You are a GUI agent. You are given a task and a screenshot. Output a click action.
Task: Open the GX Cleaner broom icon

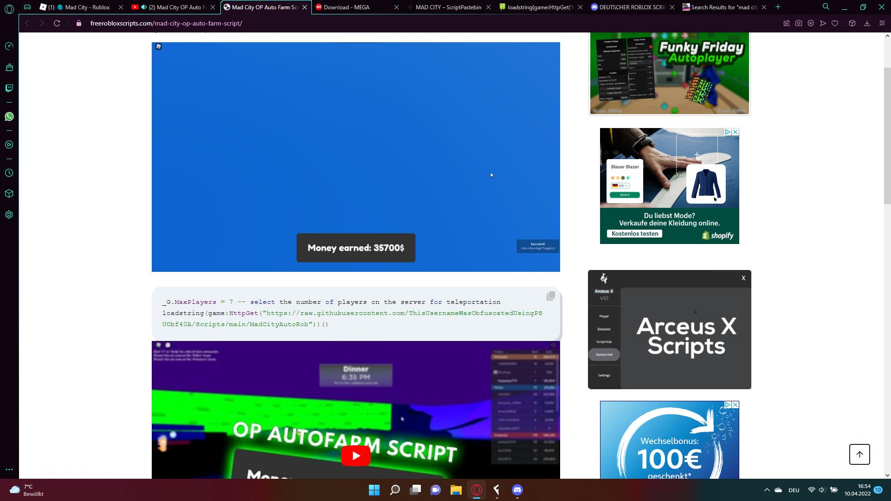click(x=9, y=68)
